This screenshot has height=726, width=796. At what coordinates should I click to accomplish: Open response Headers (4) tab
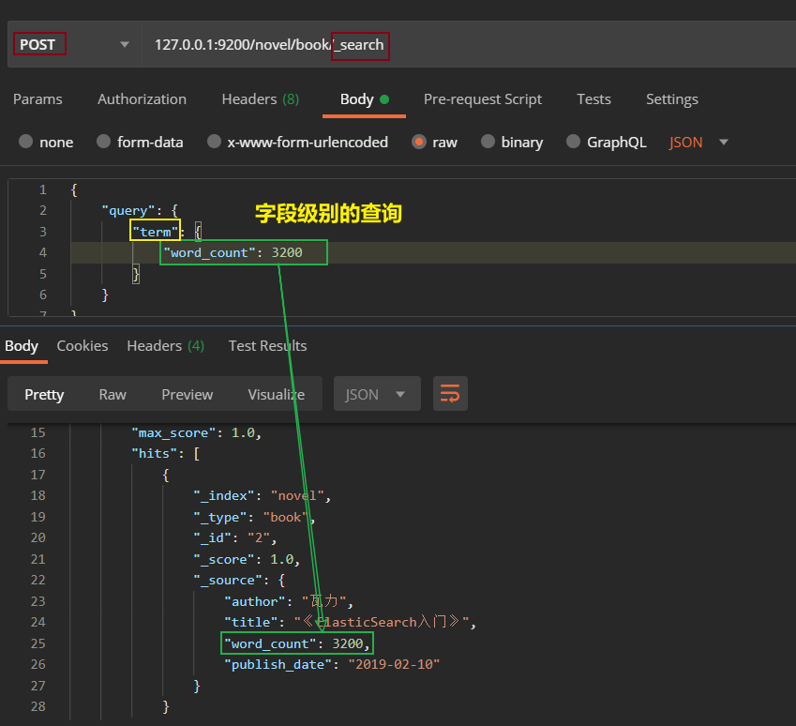(x=166, y=346)
